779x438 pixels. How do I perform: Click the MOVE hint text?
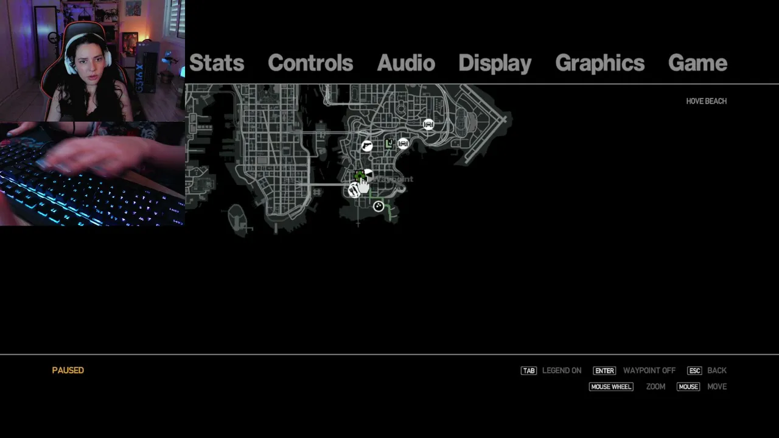coord(717,386)
